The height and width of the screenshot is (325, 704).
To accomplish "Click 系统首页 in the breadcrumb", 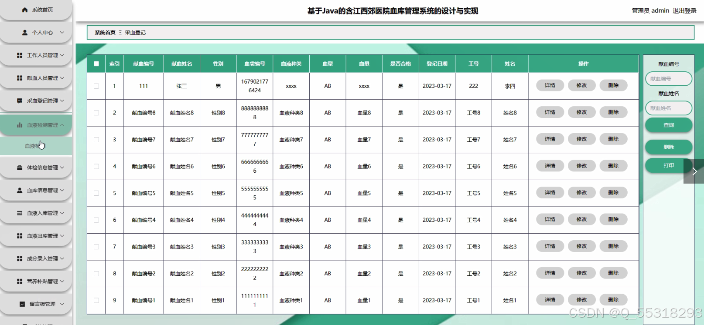I will pyautogui.click(x=105, y=33).
